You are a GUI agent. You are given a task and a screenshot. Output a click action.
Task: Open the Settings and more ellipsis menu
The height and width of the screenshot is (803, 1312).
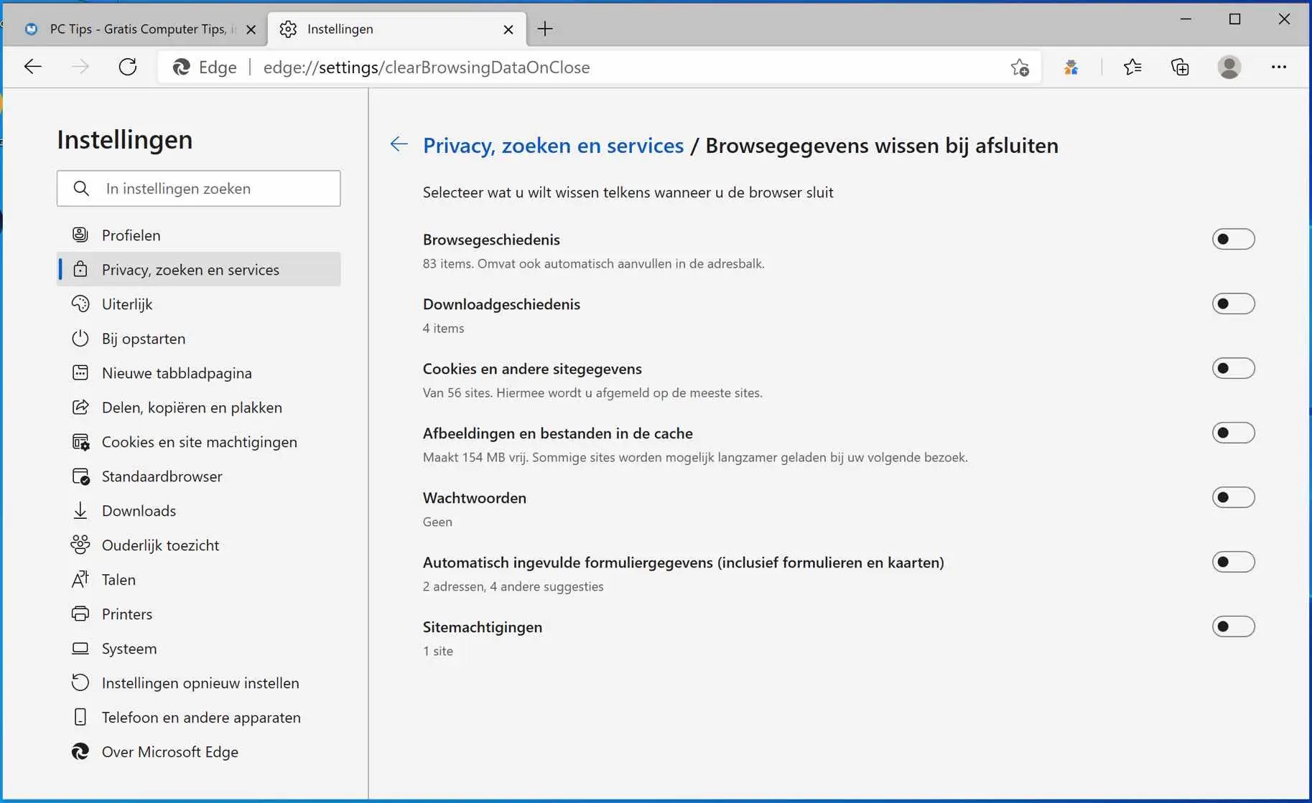1278,67
